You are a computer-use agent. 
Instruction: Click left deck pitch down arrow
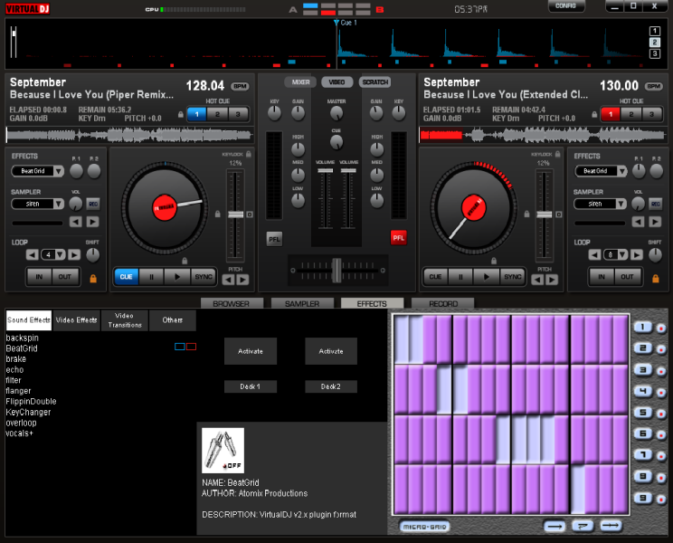[x=229, y=280]
